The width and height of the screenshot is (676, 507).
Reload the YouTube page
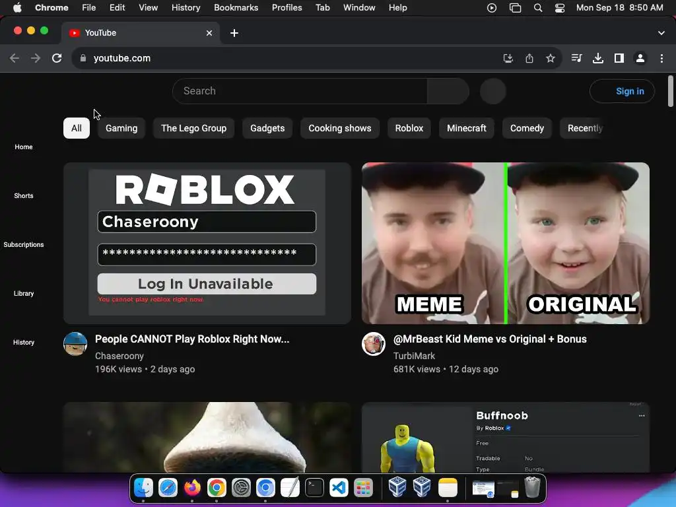point(57,58)
